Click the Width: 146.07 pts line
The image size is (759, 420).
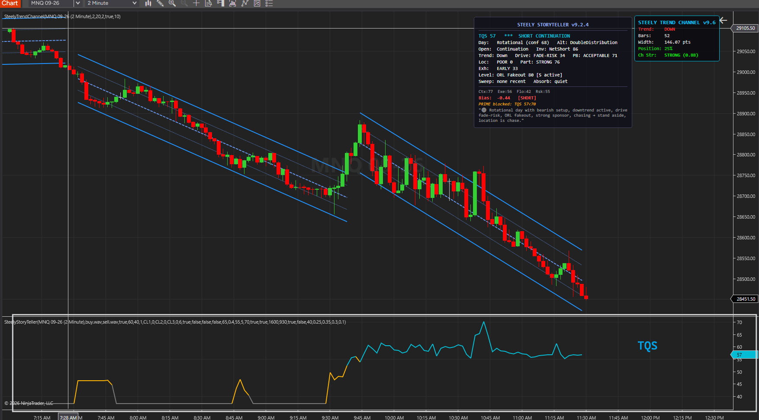click(664, 42)
